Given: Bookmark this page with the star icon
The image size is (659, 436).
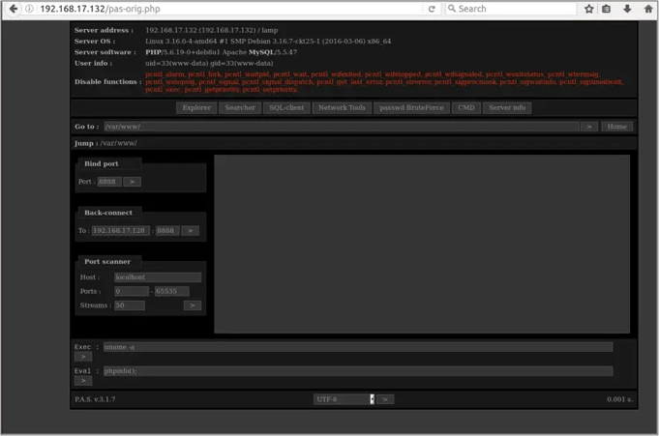Looking at the screenshot, I should coord(588,9).
